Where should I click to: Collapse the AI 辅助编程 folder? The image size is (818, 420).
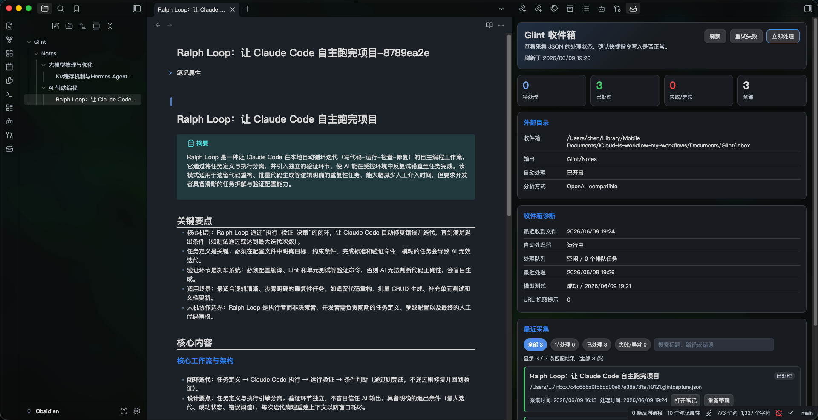coord(43,88)
